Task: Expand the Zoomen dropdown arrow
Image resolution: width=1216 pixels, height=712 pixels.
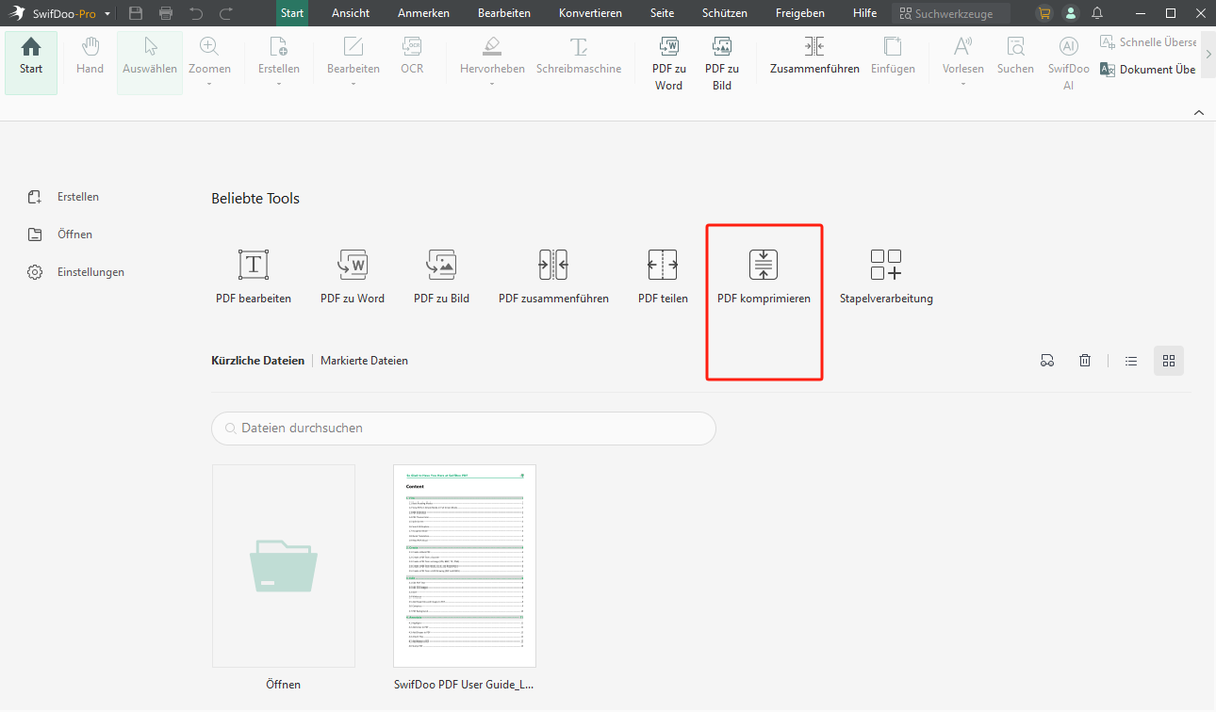Action: click(209, 85)
